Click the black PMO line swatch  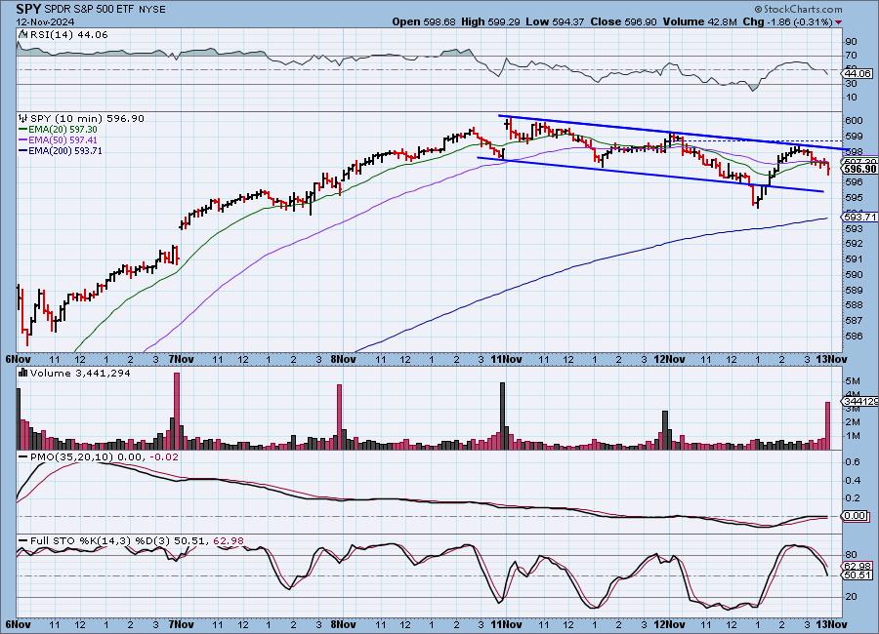click(23, 457)
